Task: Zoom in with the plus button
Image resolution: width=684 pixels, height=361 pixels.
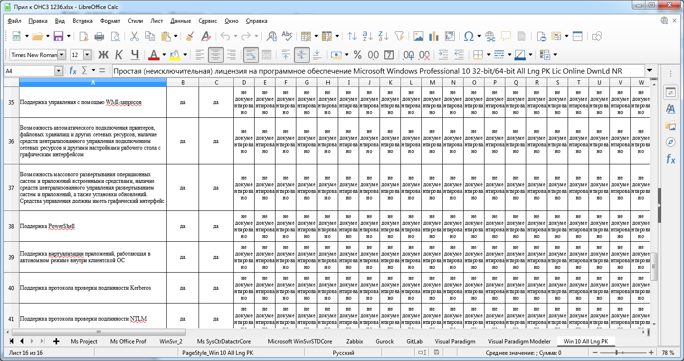Action: click(x=651, y=353)
